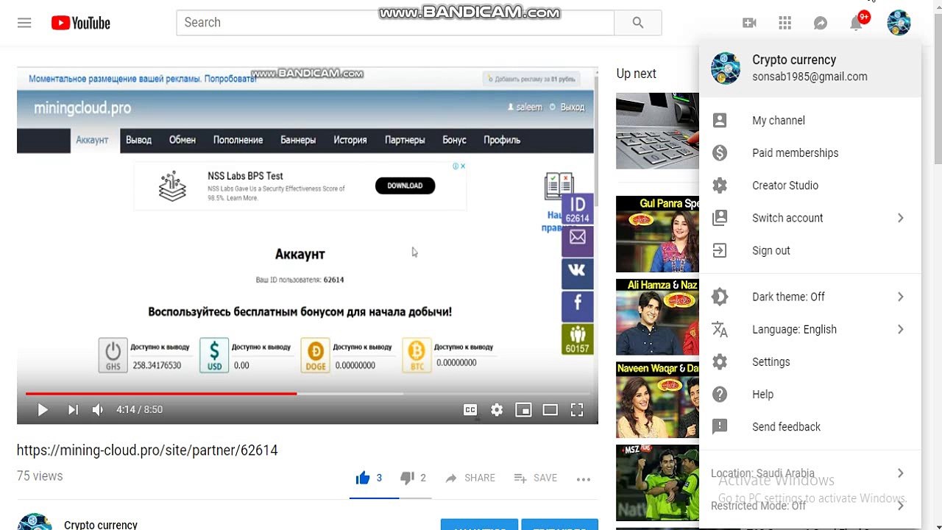Screen dimensions: 942x530
Task: Click the Language chevron arrow
Action: 900,329
